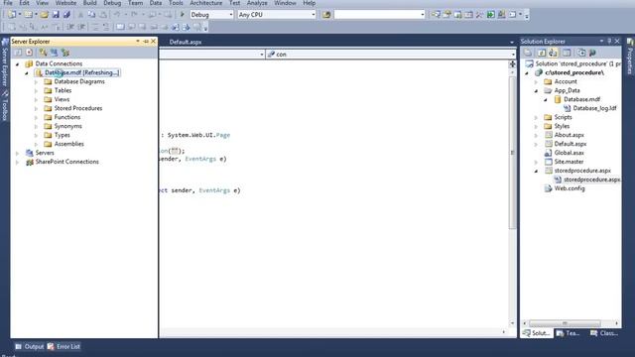This screenshot has width=635, height=357.
Task: Open the 'con' members dropdown in editor
Action: click(x=513, y=55)
